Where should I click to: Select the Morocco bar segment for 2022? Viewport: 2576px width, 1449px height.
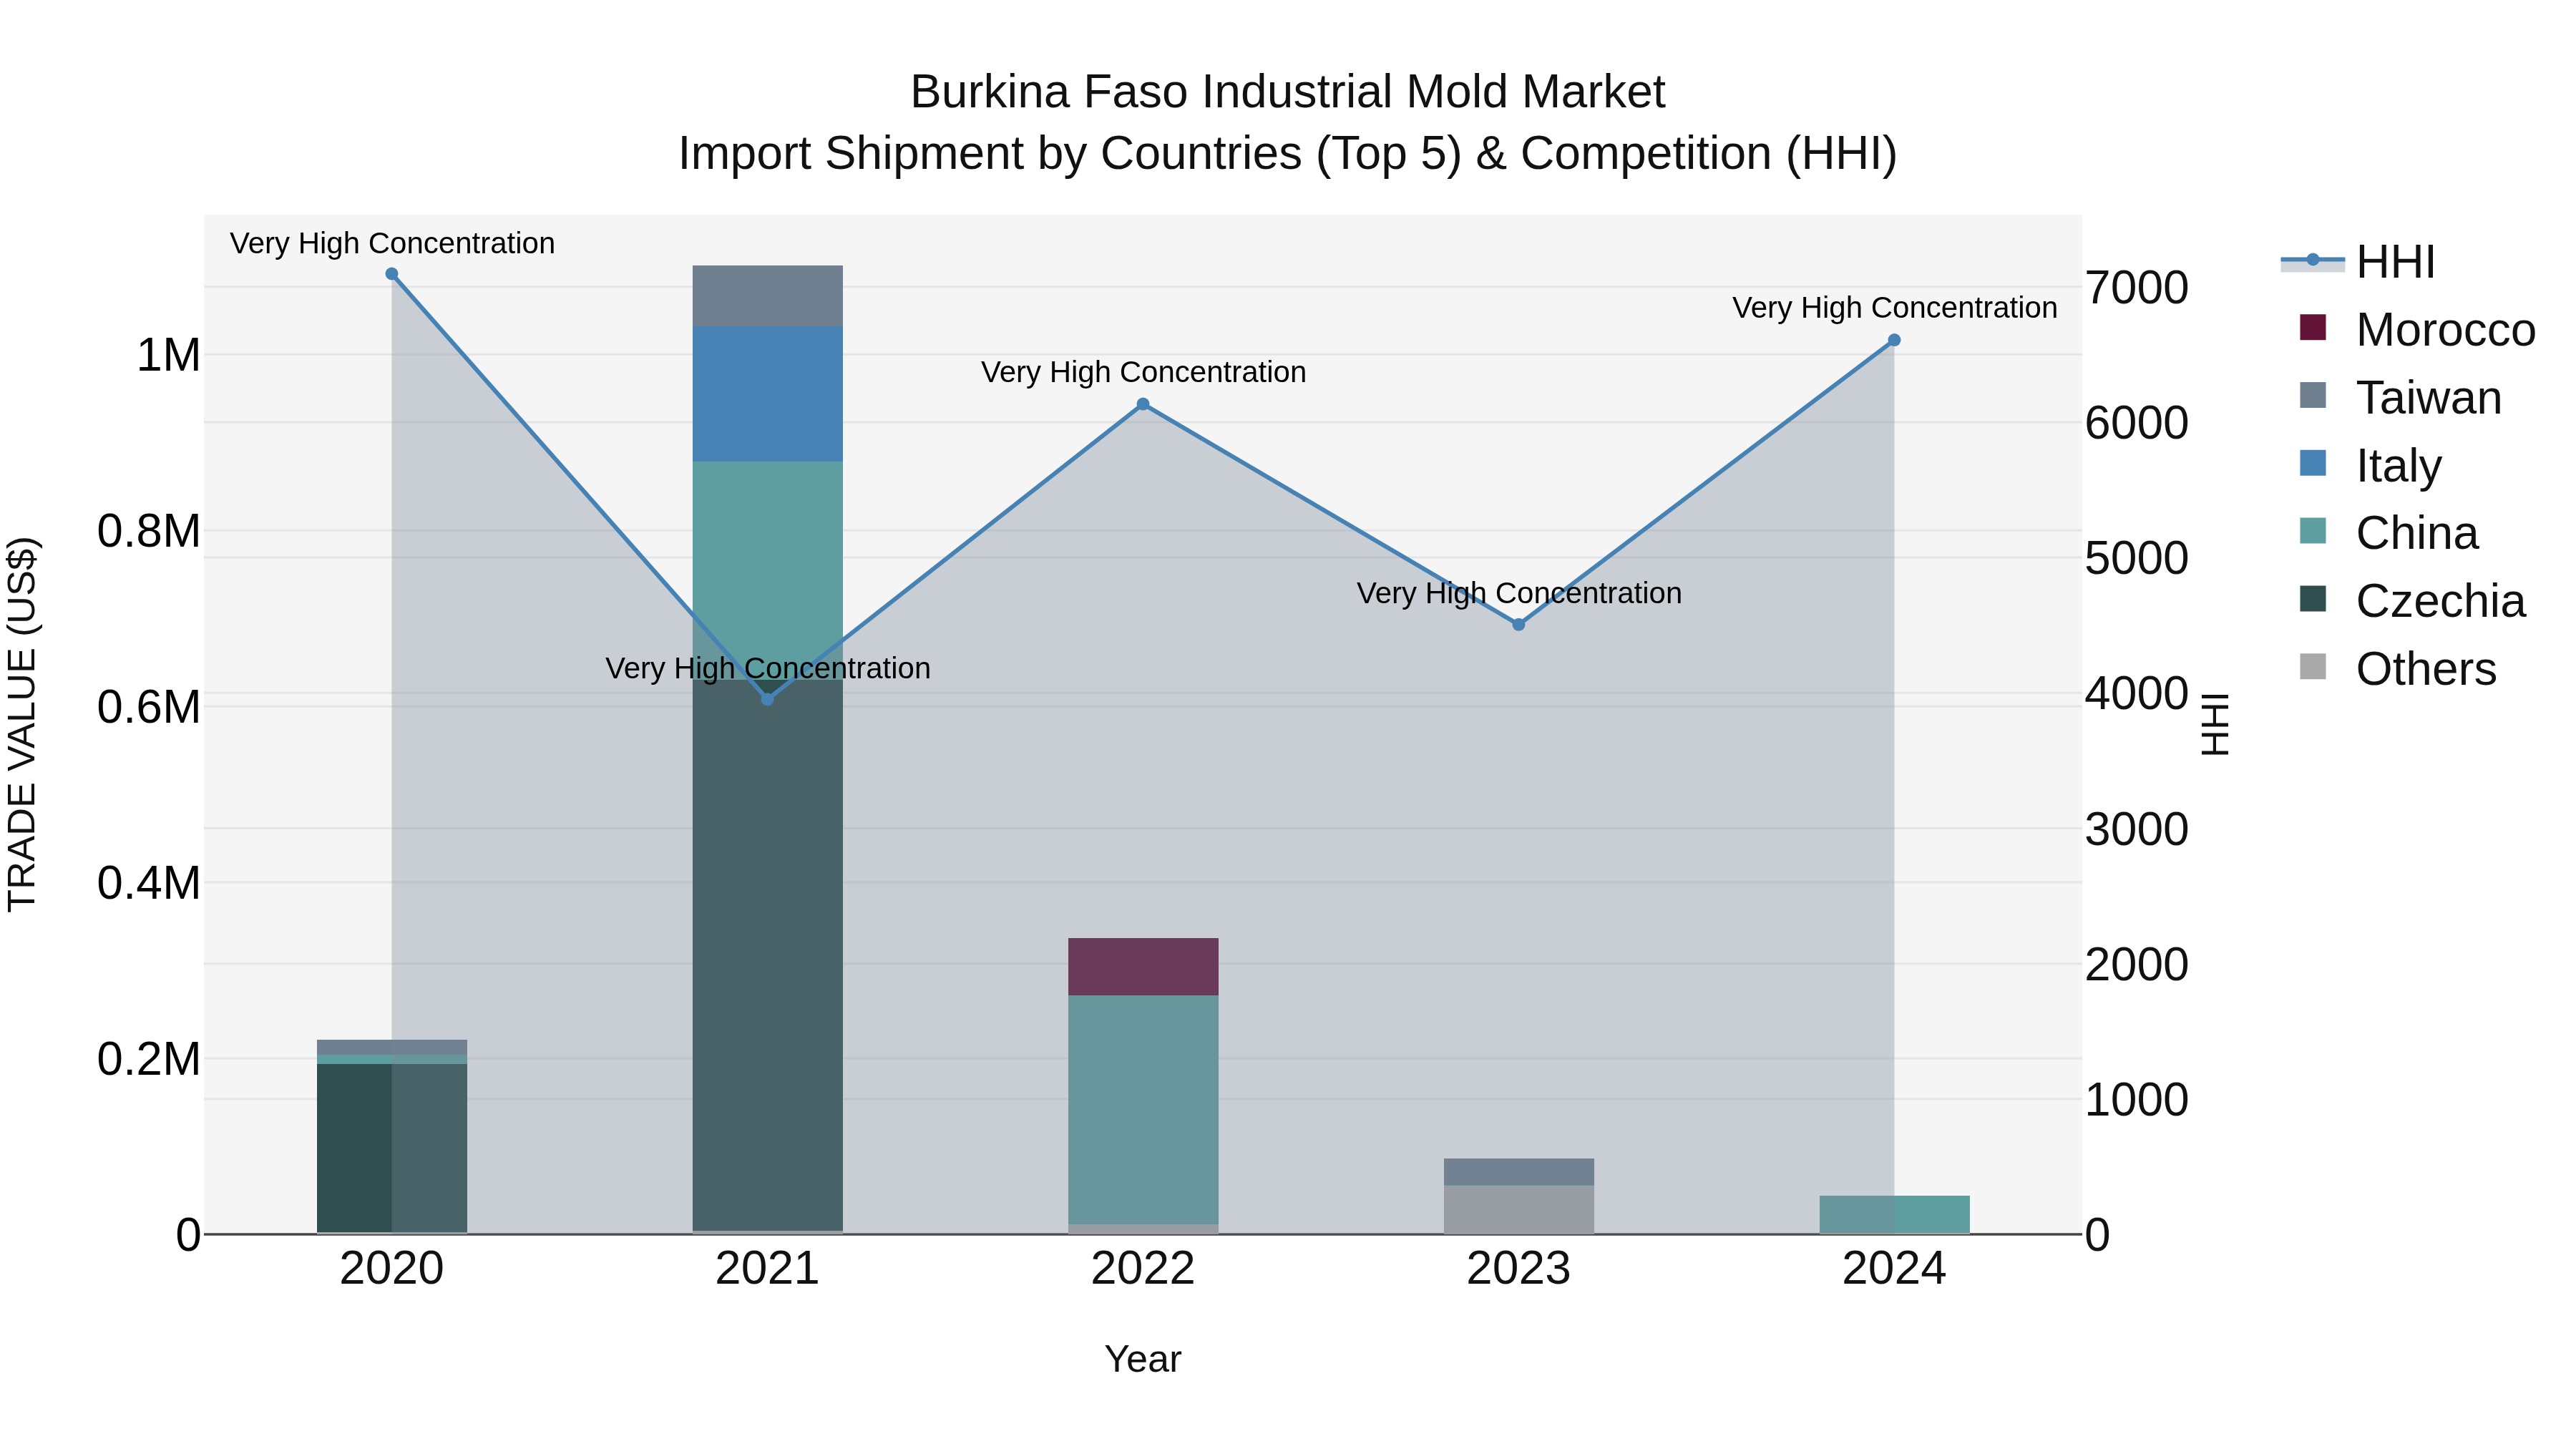(x=1143, y=966)
